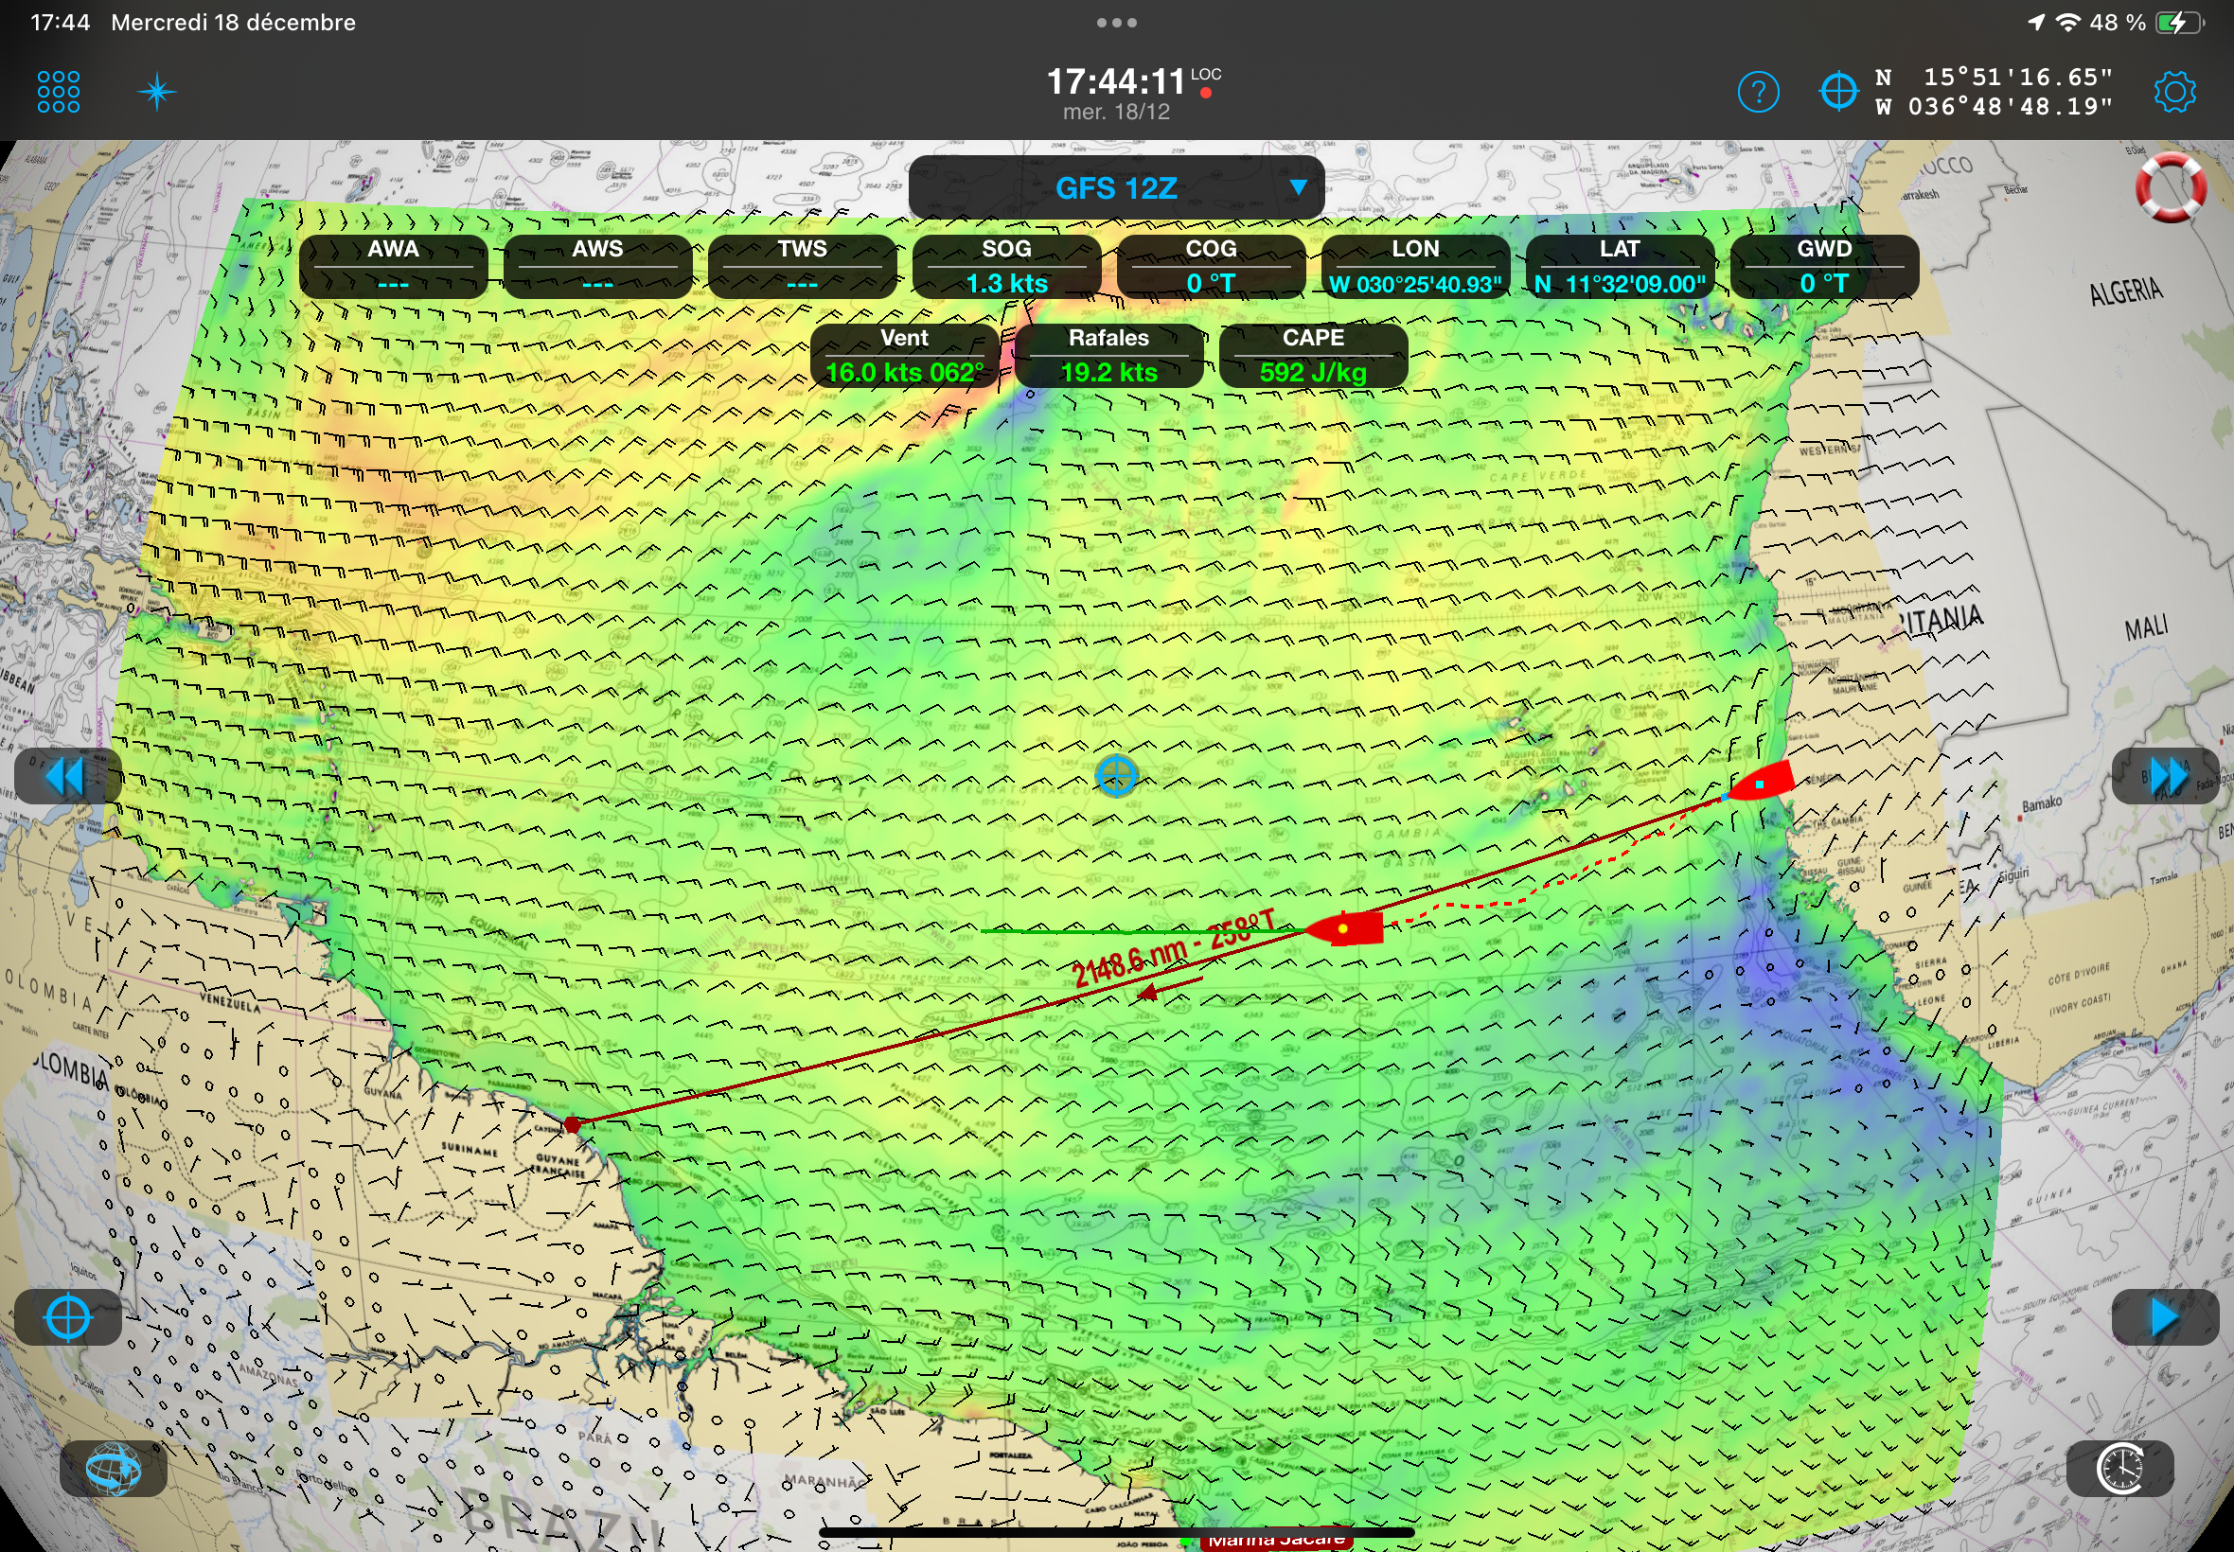The image size is (2234, 1552).
Task: Open the settings gear icon
Action: point(2173,93)
